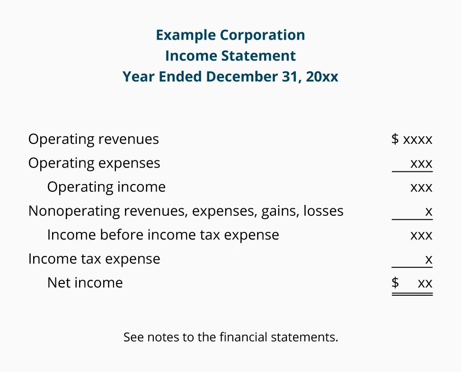Click the Operating revenues label
This screenshot has width=461, height=372.
(94, 139)
